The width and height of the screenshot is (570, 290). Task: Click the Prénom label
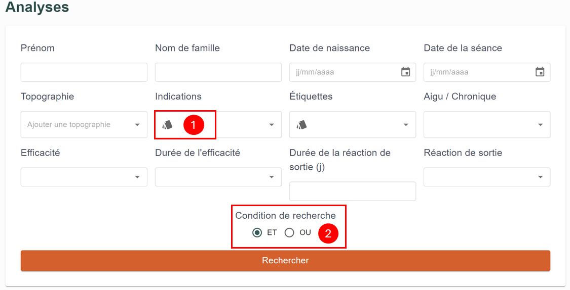37,48
